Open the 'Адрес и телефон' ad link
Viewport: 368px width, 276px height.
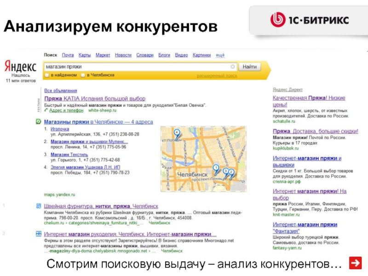click(66, 110)
